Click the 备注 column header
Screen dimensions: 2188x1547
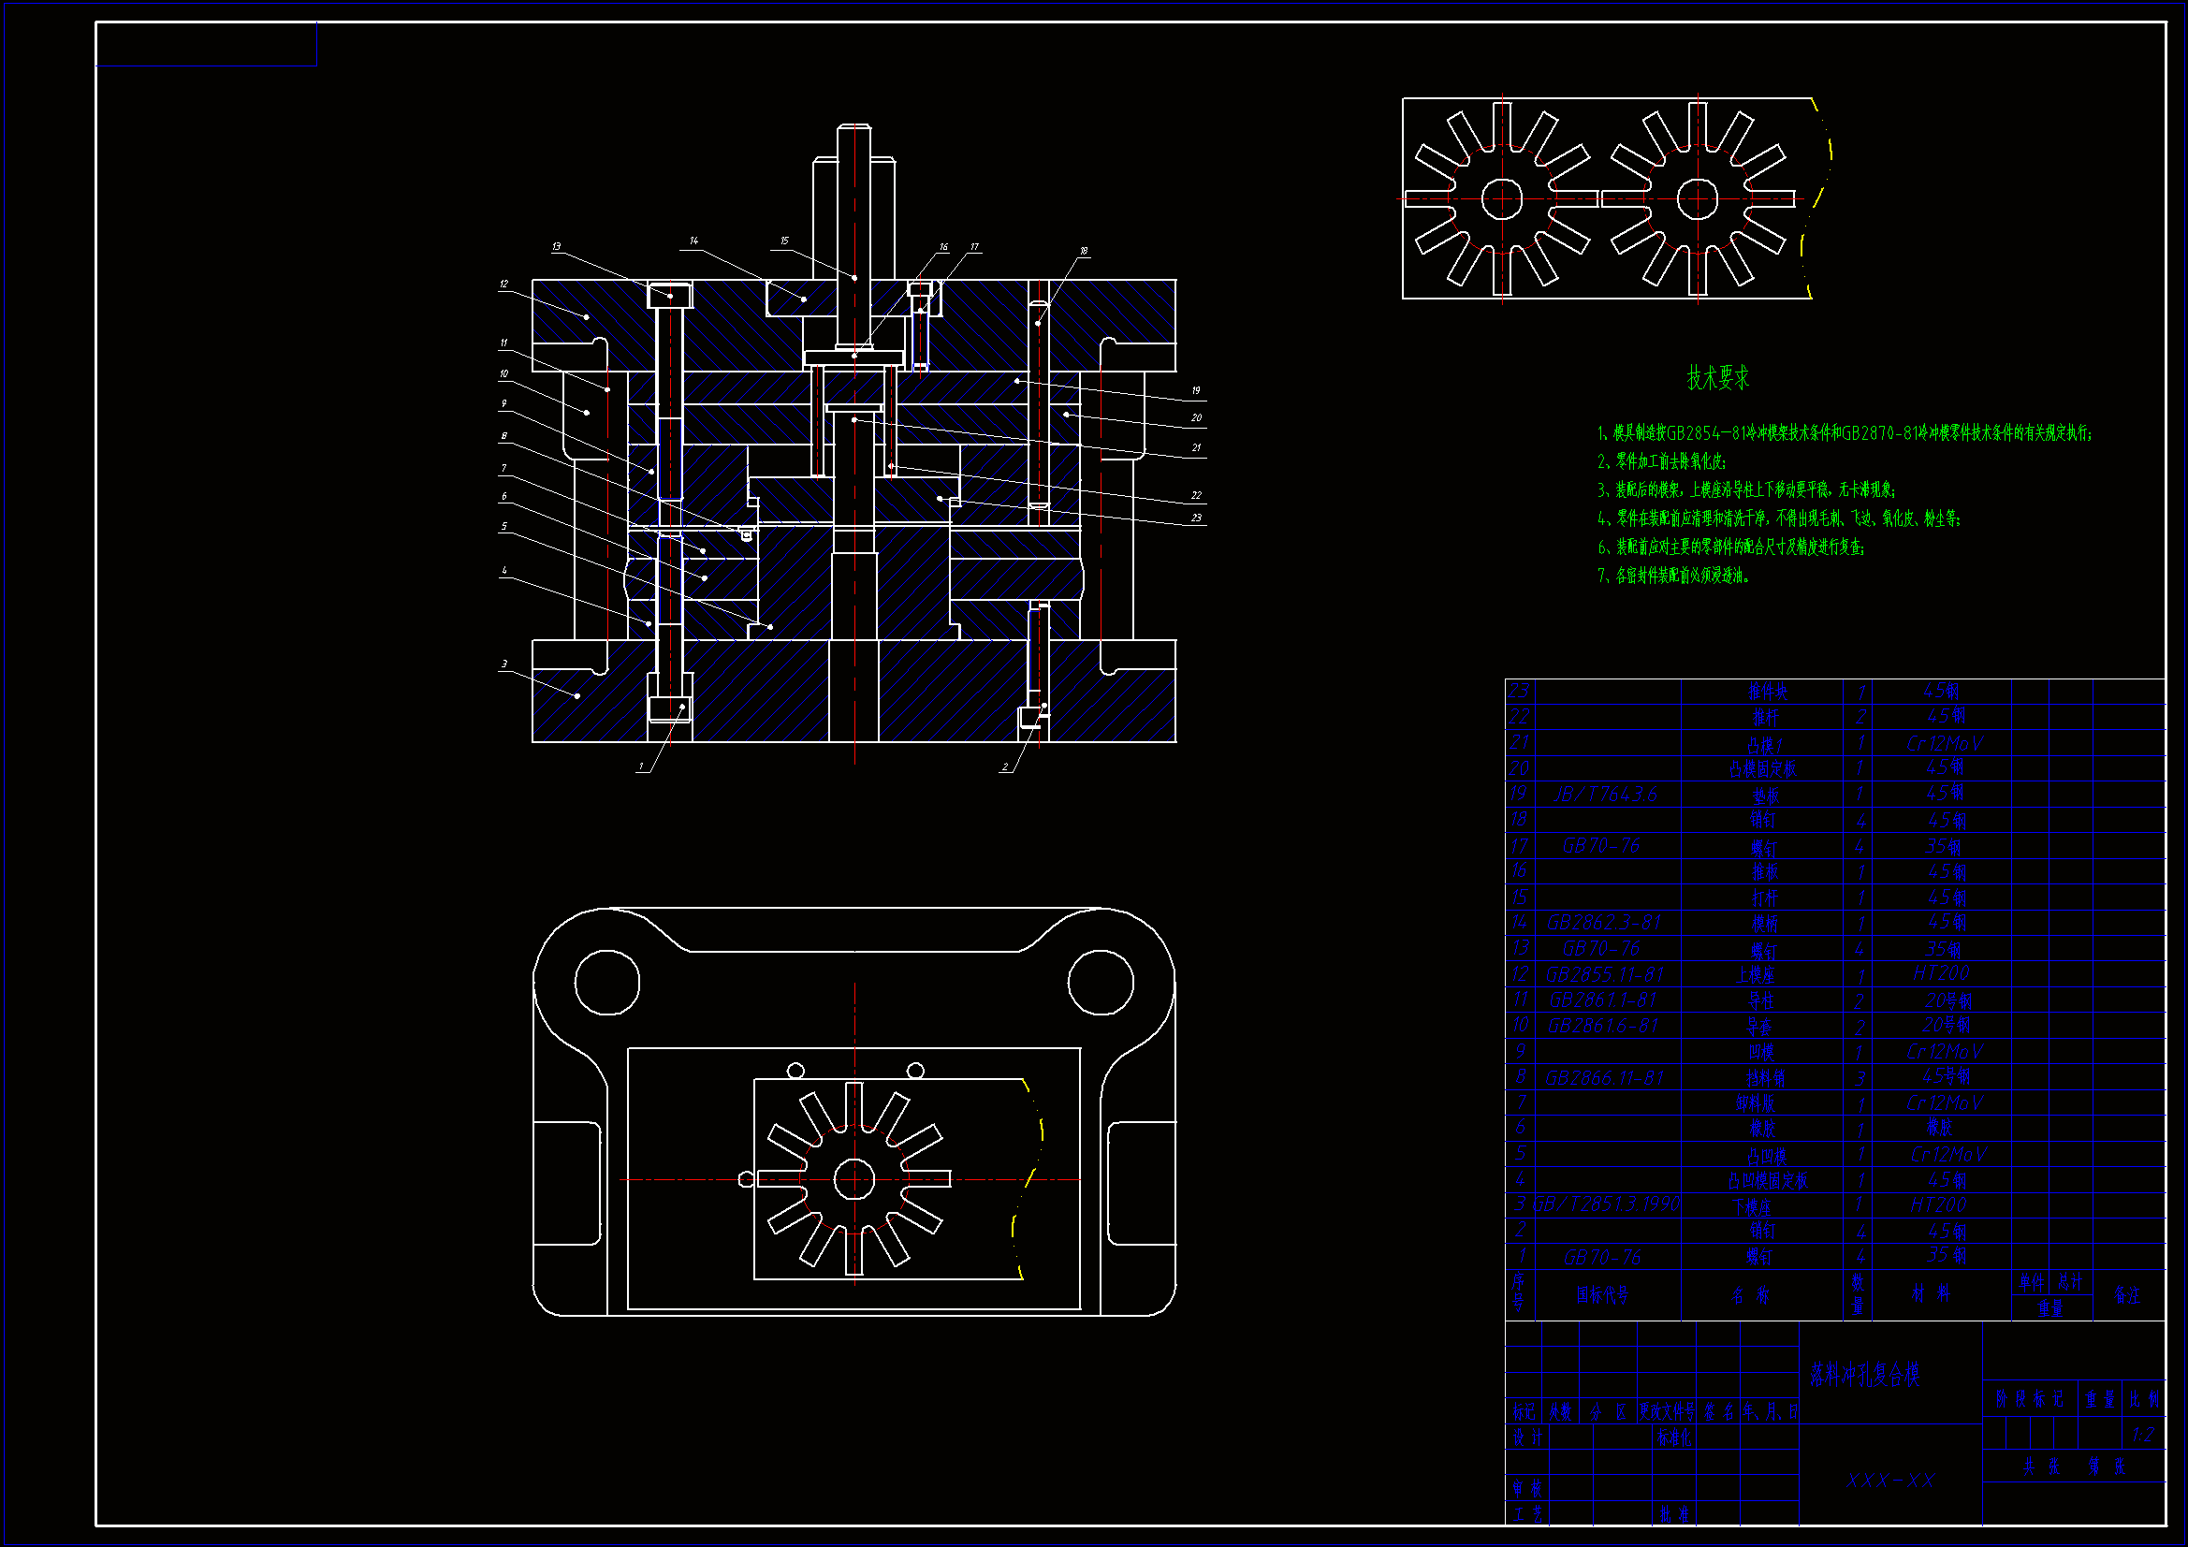2126,1294
